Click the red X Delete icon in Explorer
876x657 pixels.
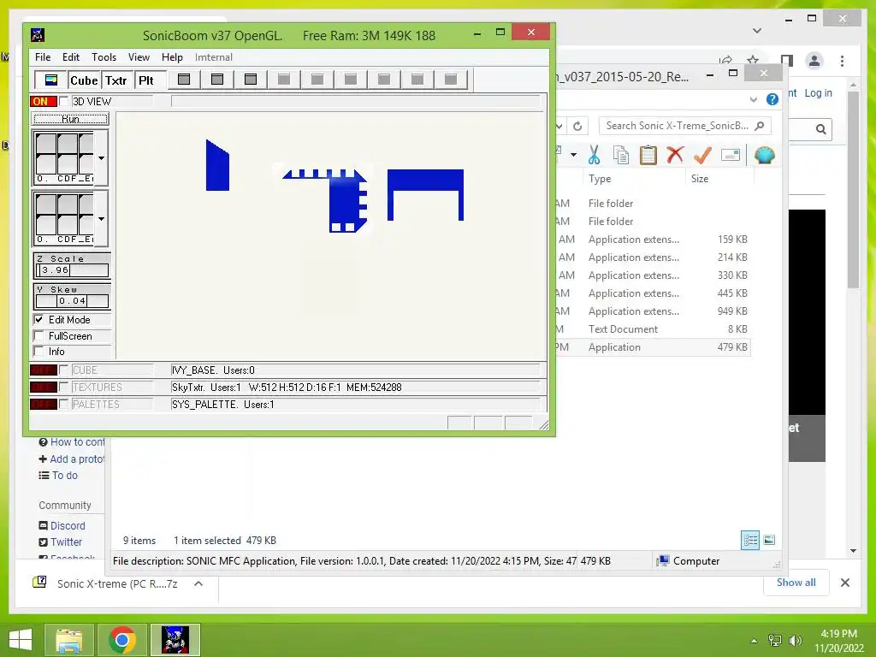[x=676, y=155]
